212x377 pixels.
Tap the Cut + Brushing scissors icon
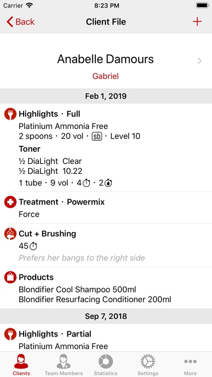tap(10, 234)
